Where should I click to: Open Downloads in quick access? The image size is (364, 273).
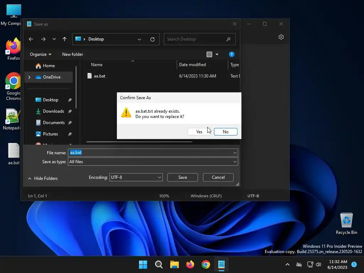tap(53, 111)
